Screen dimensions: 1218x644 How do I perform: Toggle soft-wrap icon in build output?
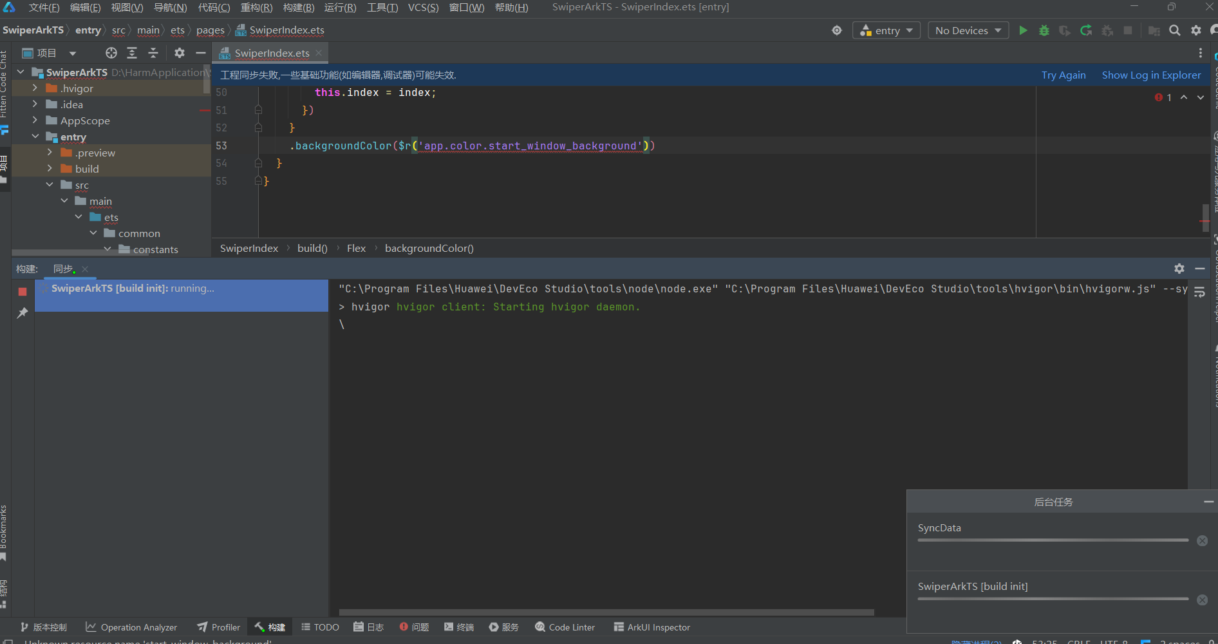click(1199, 292)
